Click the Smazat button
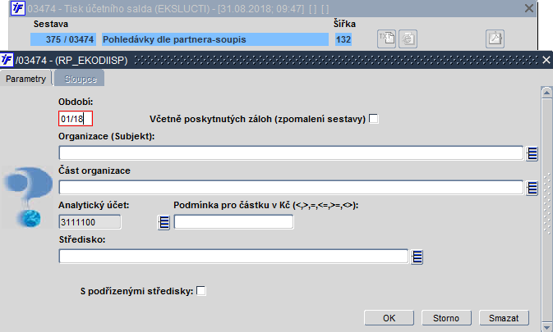This screenshot has height=332, width=553. (x=504, y=318)
